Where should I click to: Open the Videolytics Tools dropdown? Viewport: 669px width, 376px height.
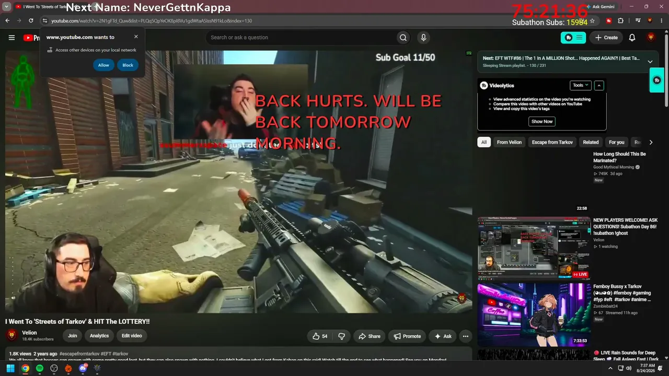point(580,85)
